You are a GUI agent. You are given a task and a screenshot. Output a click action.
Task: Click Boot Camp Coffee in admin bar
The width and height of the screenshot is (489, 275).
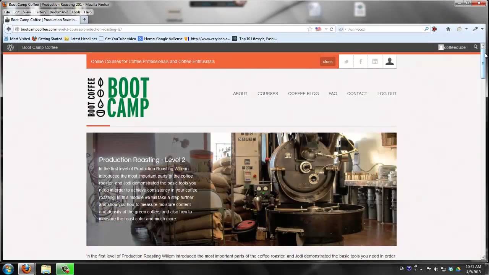tap(40, 47)
